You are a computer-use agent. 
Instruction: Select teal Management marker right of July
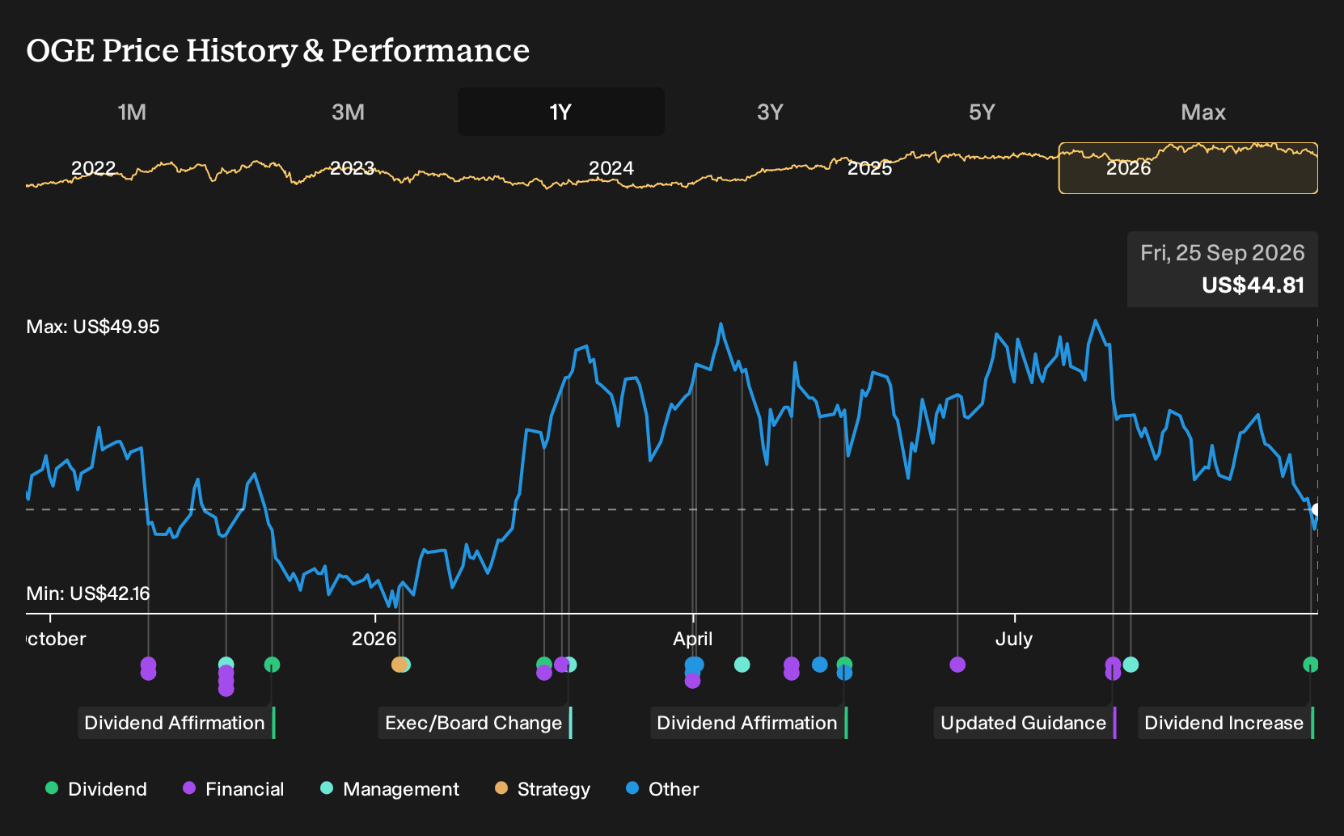click(x=1131, y=665)
